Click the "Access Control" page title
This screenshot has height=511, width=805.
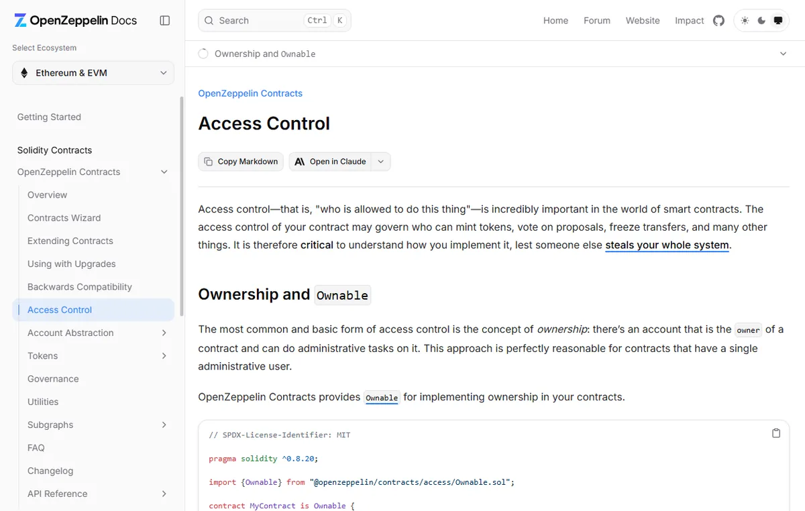(264, 123)
